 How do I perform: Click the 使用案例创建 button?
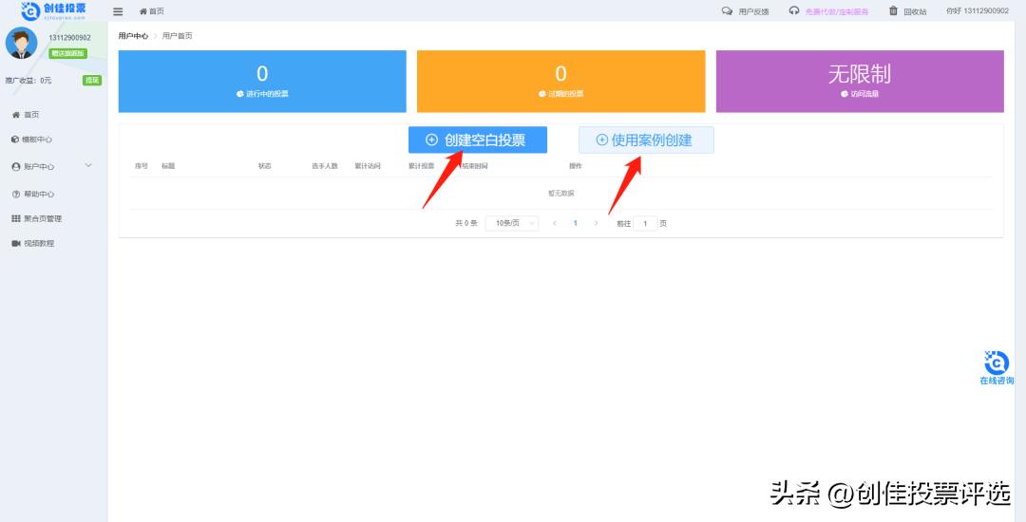[x=646, y=140]
